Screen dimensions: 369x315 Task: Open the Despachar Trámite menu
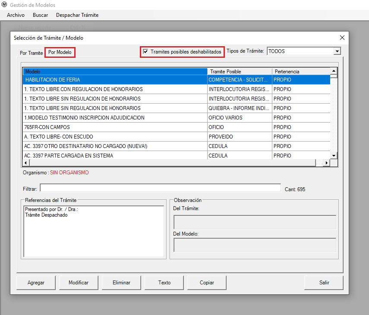point(77,15)
